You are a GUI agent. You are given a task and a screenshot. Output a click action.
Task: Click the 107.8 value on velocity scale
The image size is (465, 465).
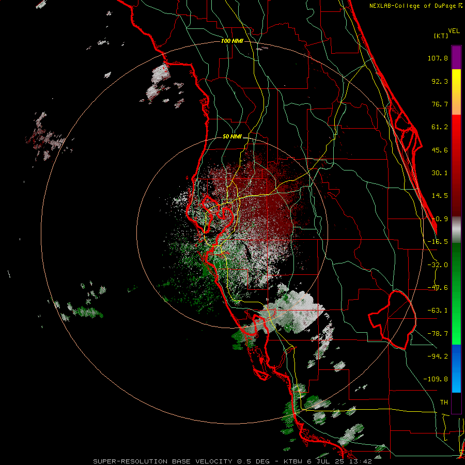[x=438, y=58]
